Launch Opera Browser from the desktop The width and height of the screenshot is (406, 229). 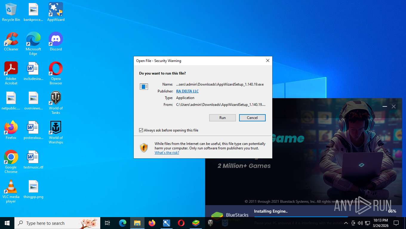point(56,73)
